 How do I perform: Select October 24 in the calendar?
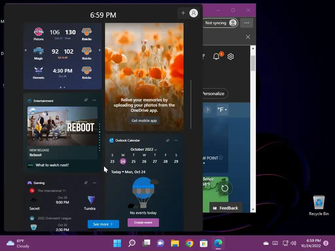click(123, 161)
